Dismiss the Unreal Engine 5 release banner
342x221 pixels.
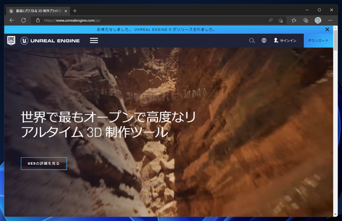pyautogui.click(x=327, y=29)
